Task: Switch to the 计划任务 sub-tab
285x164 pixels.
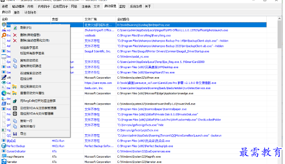Action: pyautogui.click(x=30, y=12)
